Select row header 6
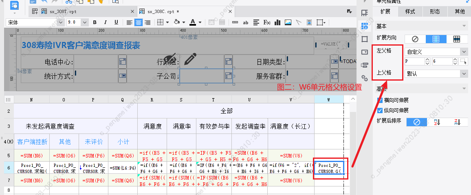 [x=9, y=168]
